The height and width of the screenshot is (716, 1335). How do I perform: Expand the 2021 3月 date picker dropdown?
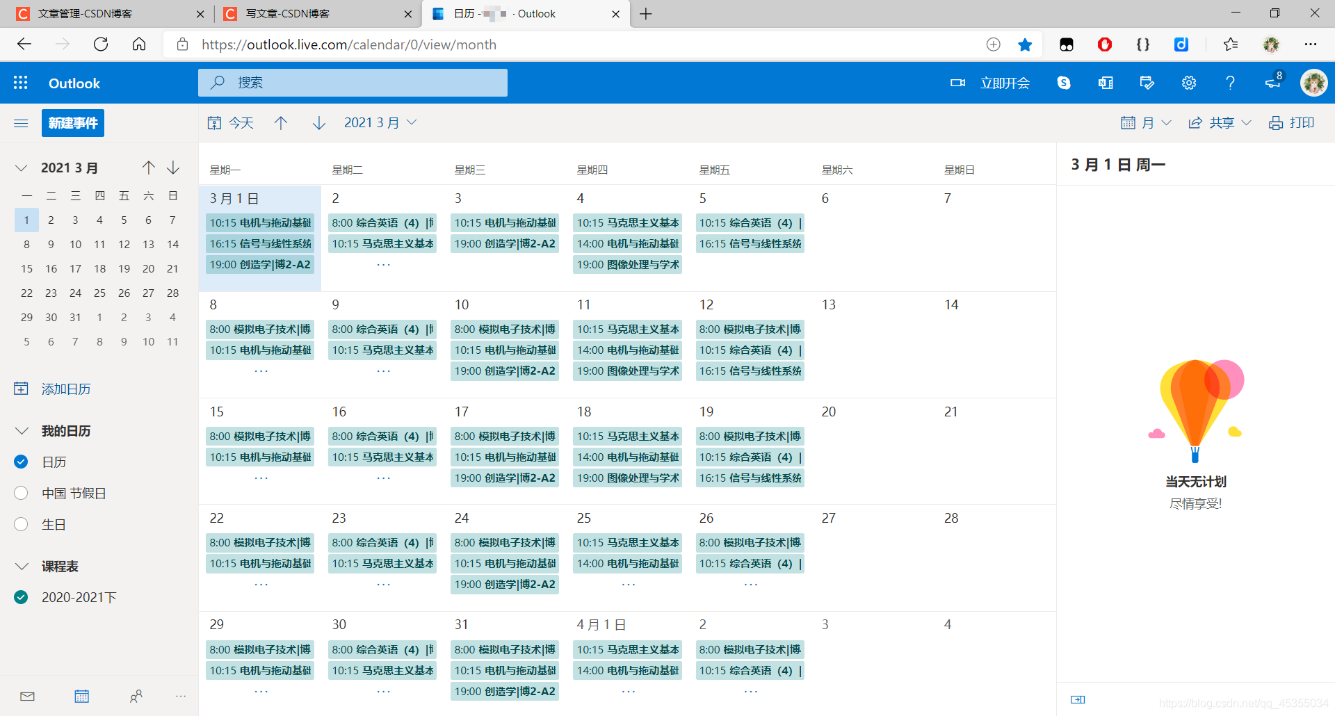tap(380, 123)
